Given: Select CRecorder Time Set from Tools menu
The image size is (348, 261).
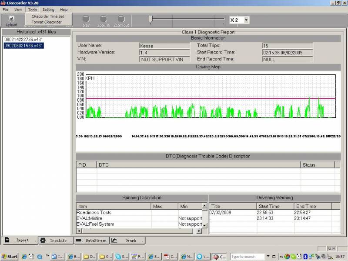Looking at the screenshot, I should click(47, 16).
